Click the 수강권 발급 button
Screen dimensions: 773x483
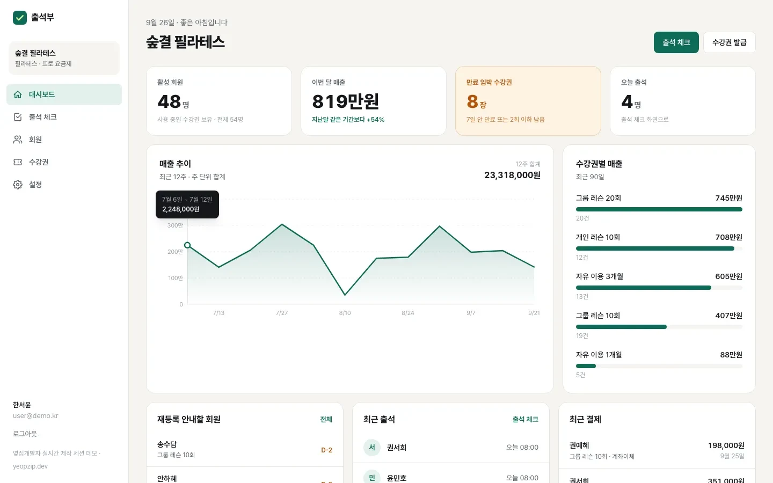coord(730,42)
